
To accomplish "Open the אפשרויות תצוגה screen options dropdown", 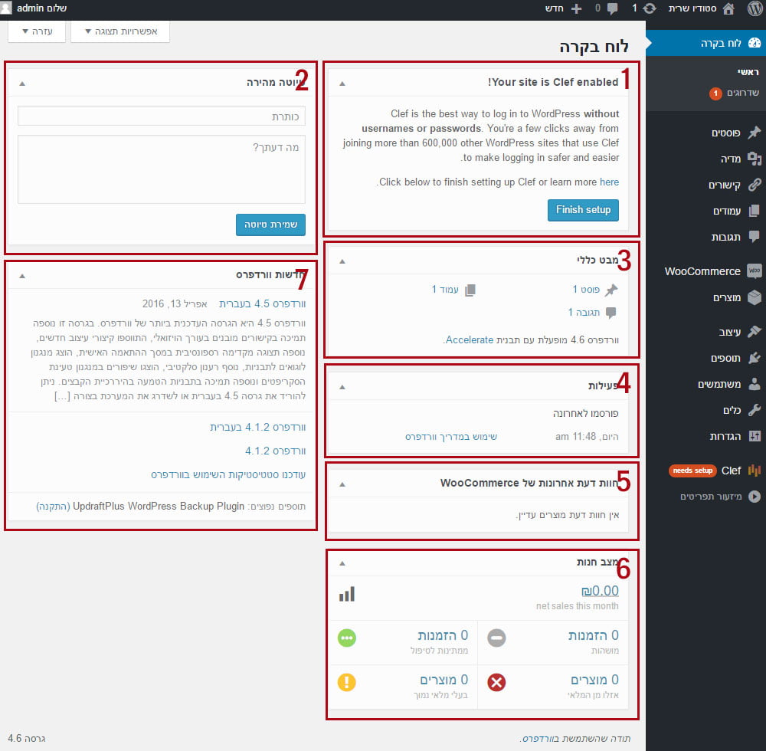I will [120, 31].
